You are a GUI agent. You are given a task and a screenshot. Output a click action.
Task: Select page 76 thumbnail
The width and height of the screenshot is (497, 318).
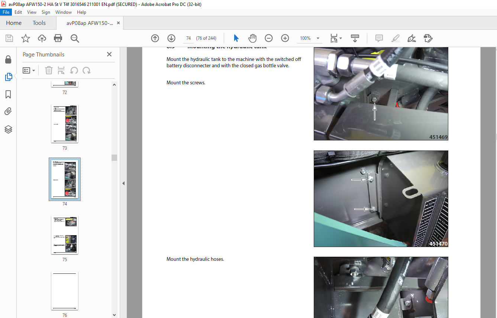65,291
